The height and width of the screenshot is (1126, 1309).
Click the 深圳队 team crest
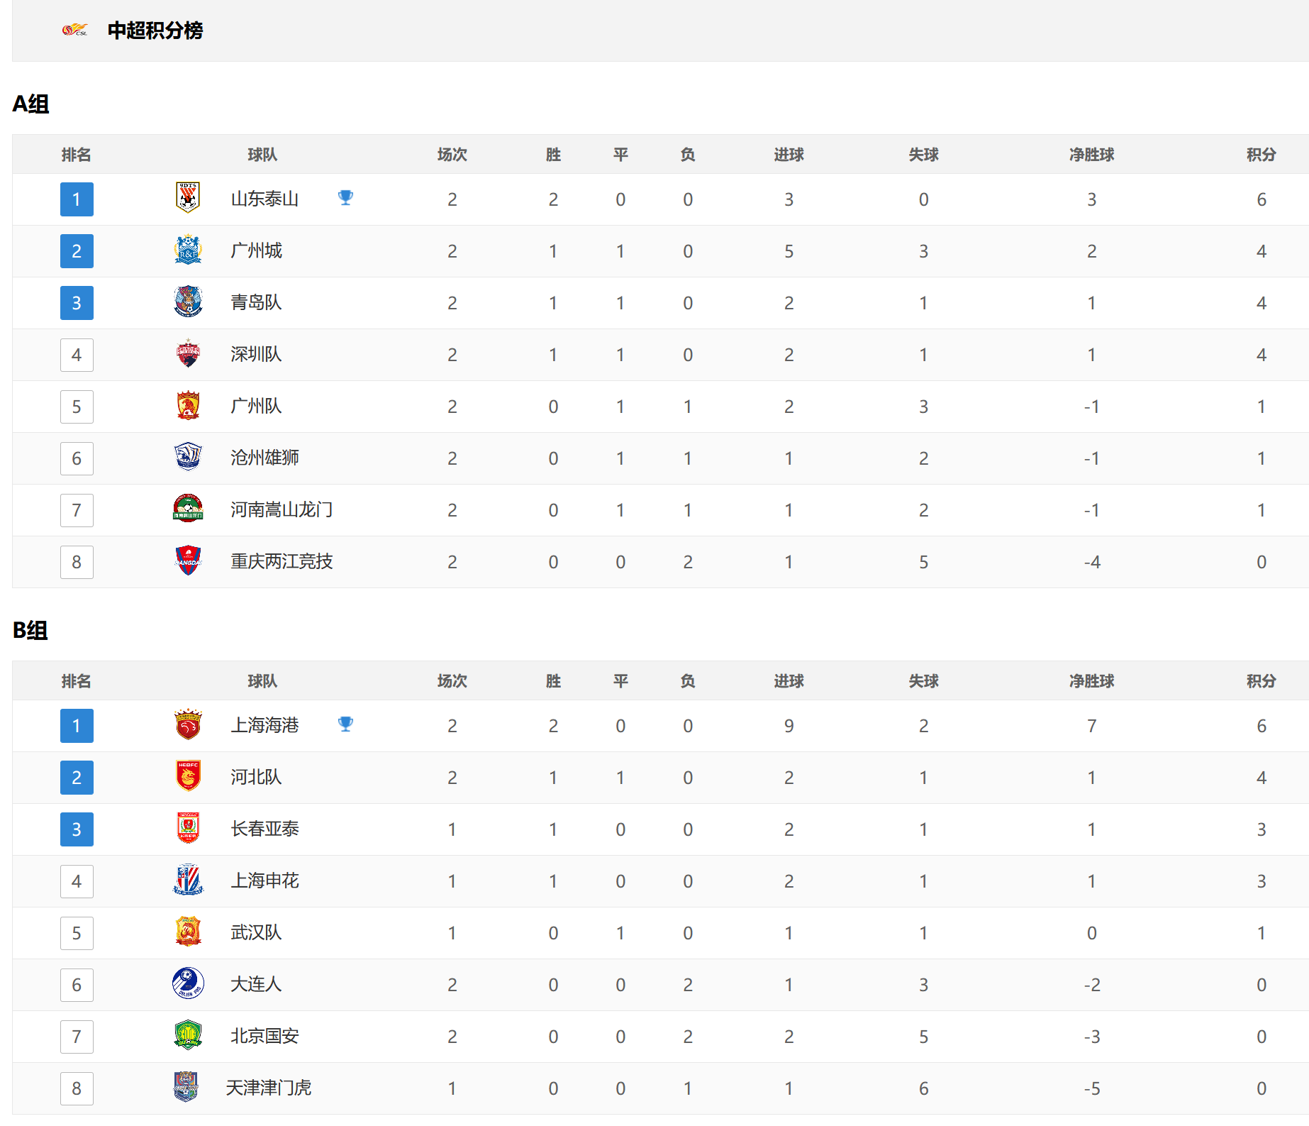point(188,353)
